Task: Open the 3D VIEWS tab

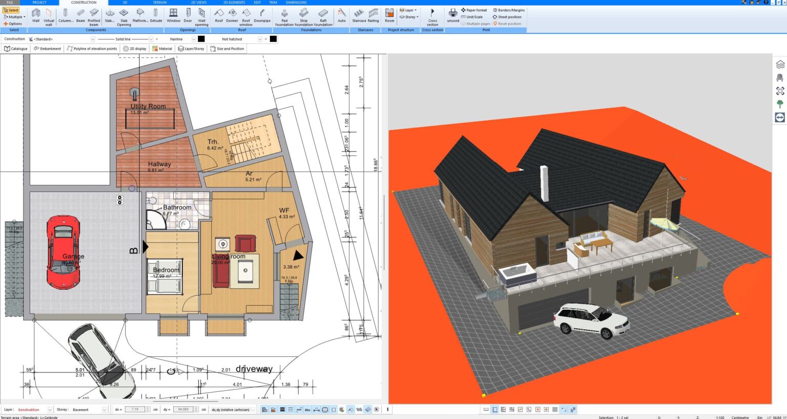Action: point(198,2)
